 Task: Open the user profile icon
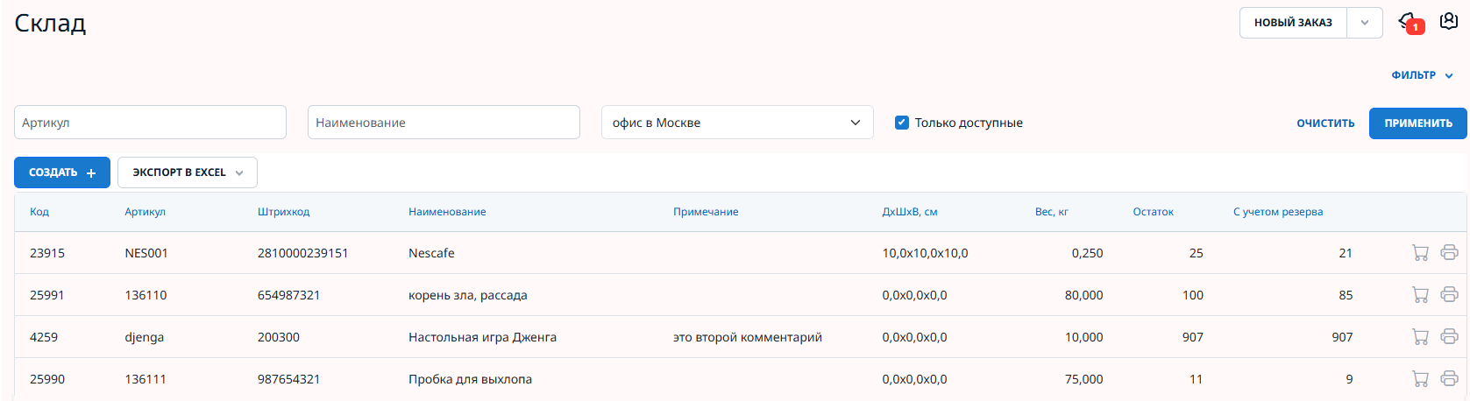click(1449, 21)
